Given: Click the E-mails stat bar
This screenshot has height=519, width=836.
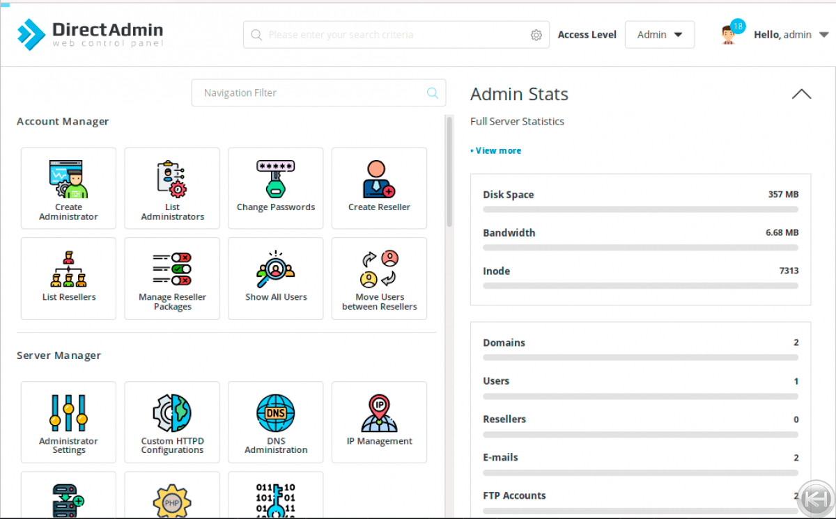Looking at the screenshot, I should click(641, 472).
